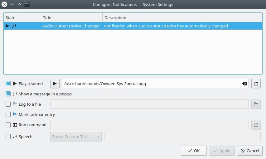Enable Run command checkbox
The height and width of the screenshot is (159, 266).
[8, 125]
